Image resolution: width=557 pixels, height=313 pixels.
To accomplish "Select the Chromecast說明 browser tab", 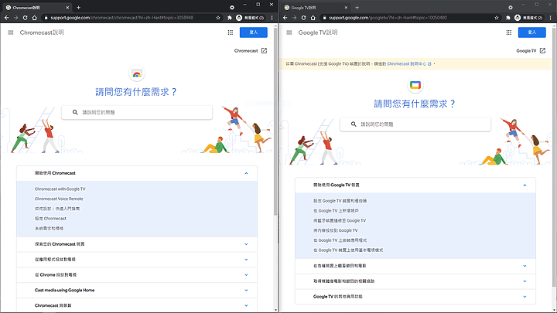I will [37, 8].
